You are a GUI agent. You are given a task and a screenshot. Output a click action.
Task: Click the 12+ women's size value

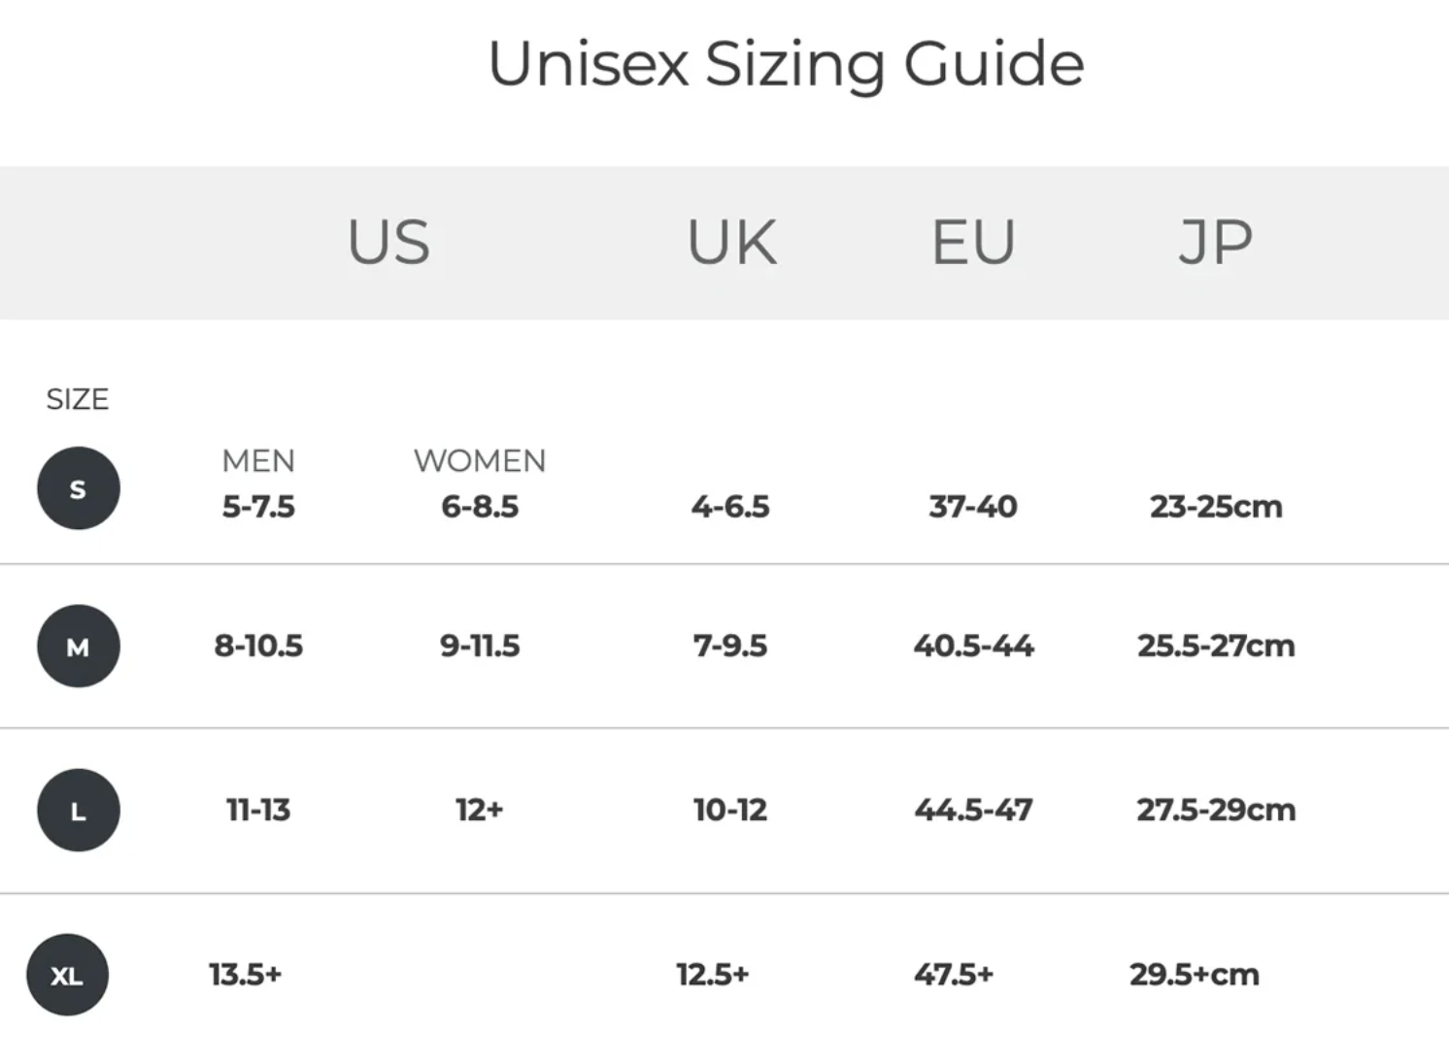[480, 810]
